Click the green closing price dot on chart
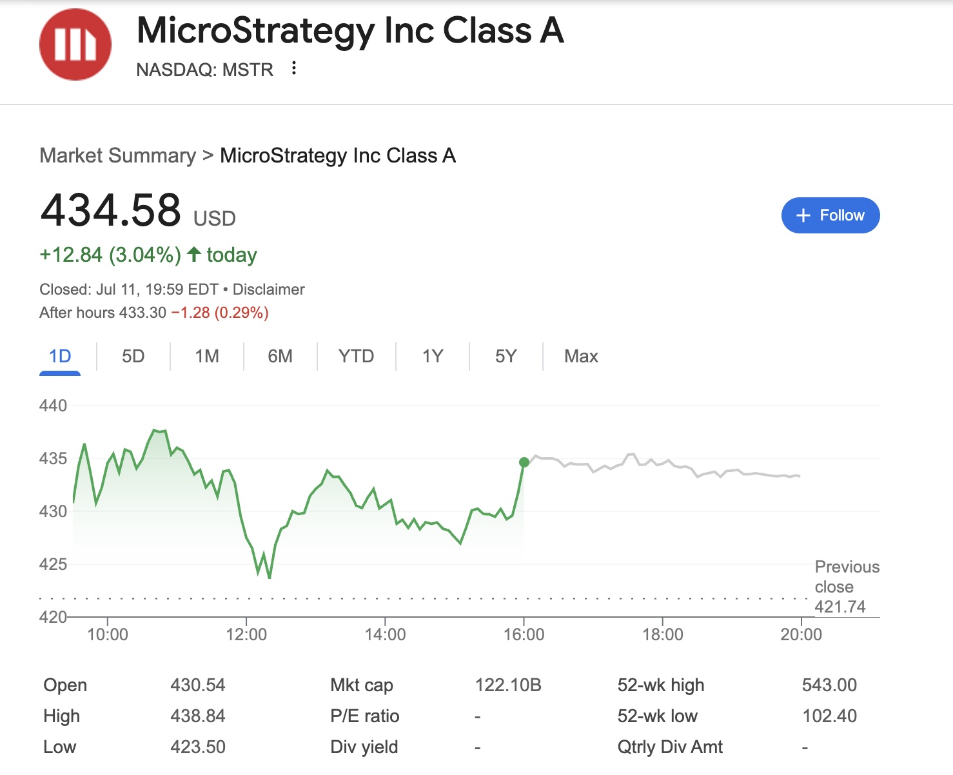 click(x=524, y=462)
